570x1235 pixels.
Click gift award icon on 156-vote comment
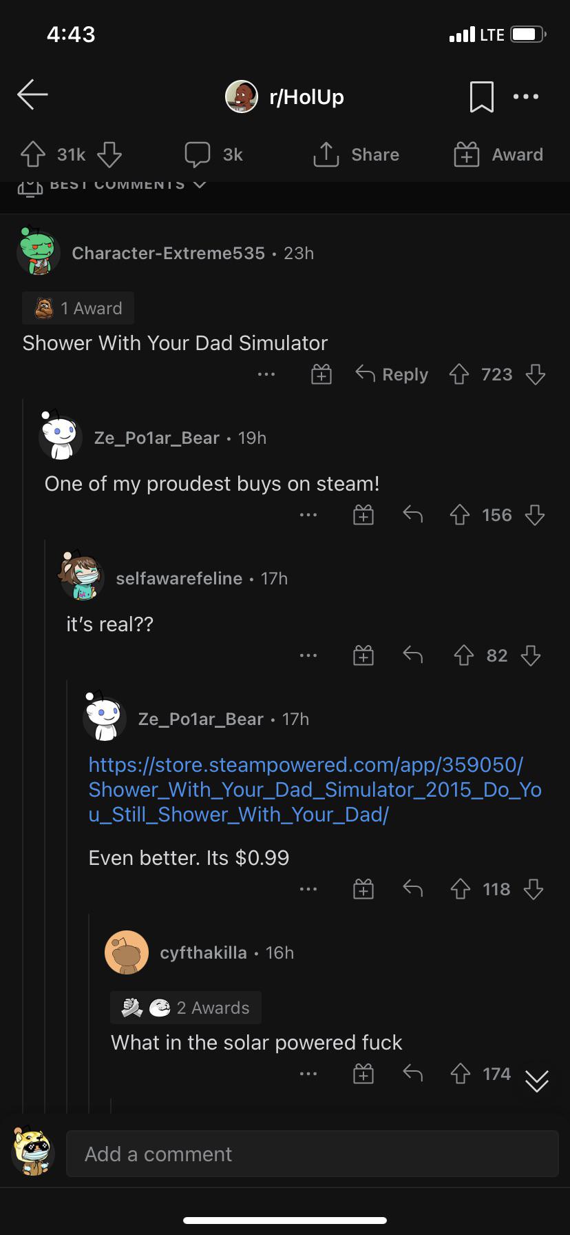point(363,515)
